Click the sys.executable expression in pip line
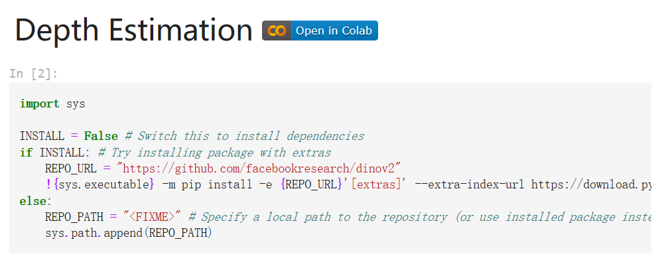This screenshot has height=272, width=668. [103, 185]
